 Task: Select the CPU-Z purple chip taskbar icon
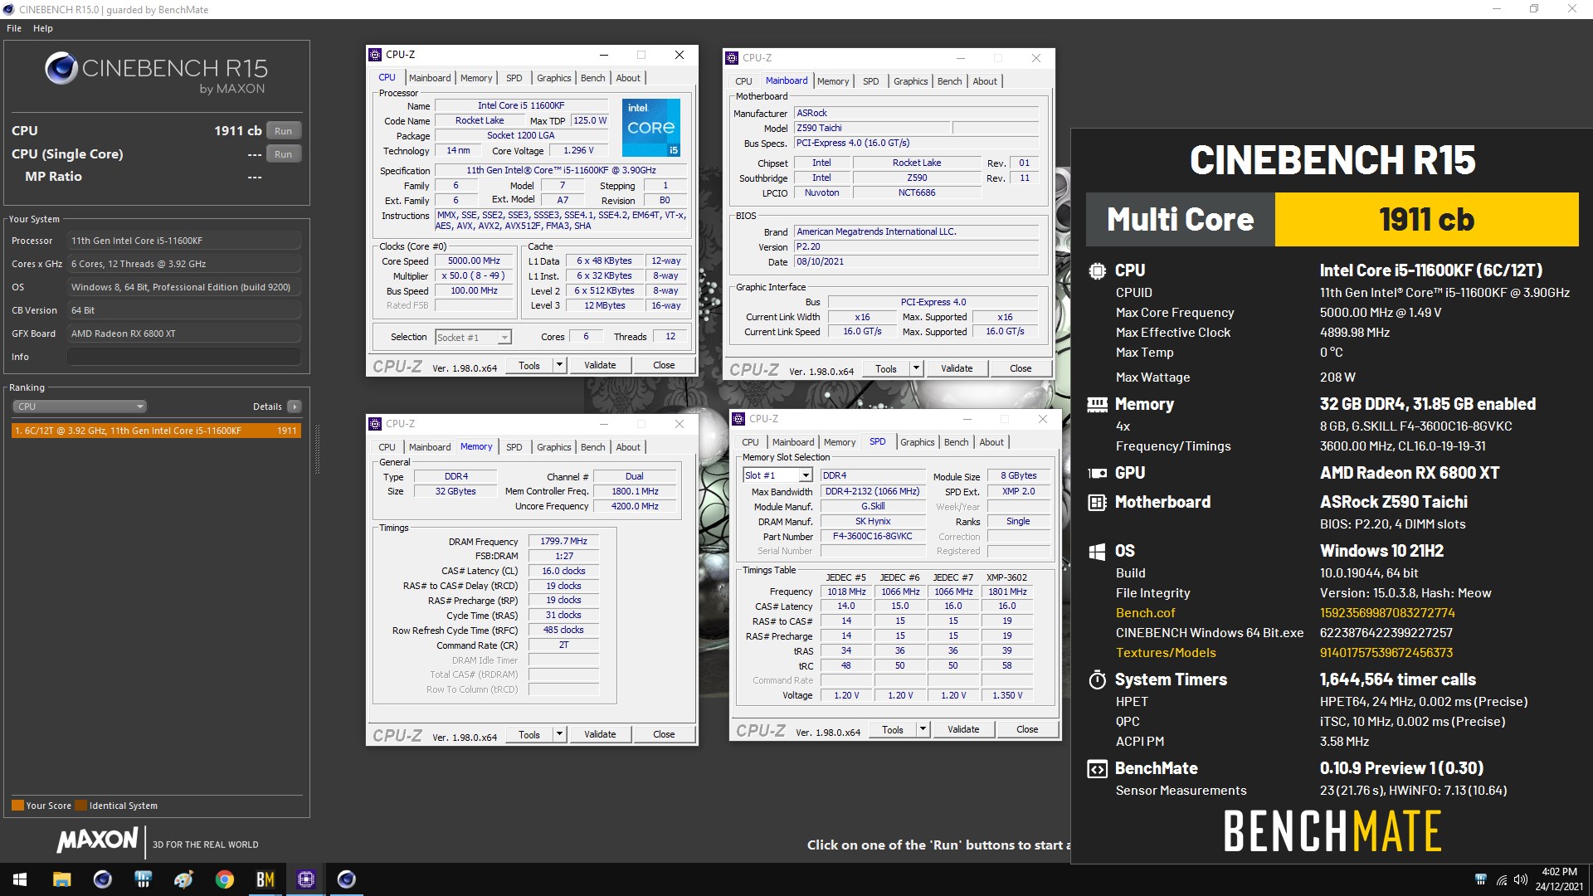pyautogui.click(x=305, y=879)
